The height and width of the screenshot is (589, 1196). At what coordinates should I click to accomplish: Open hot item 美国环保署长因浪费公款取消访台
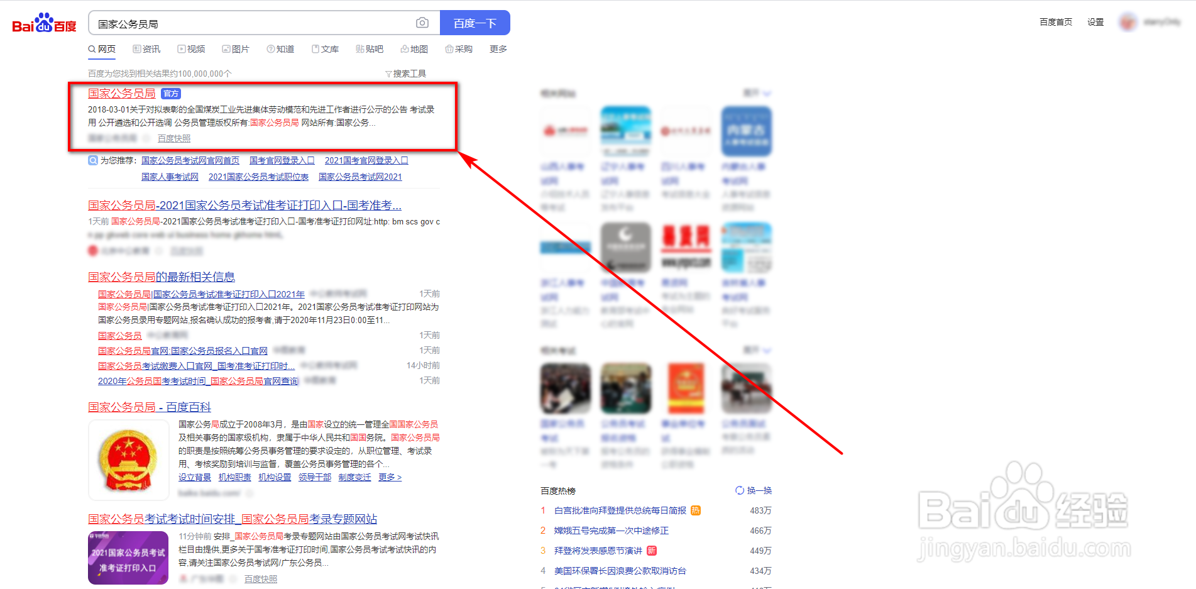pos(620,571)
